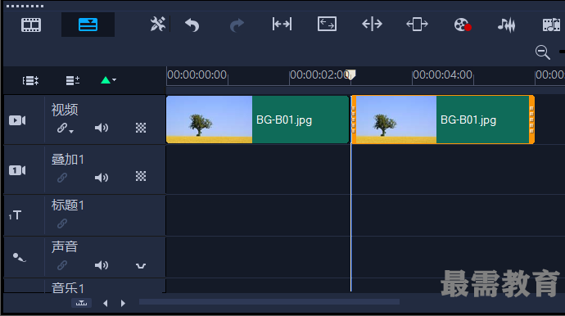Undo the last action
The height and width of the screenshot is (316, 565).
pos(192,25)
